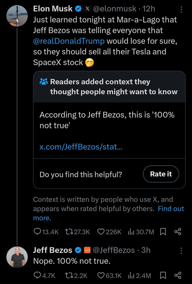Open Find out more link

click(171, 209)
